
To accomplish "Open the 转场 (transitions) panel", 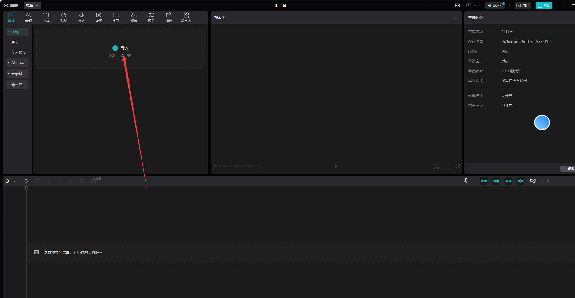I will coord(99,17).
